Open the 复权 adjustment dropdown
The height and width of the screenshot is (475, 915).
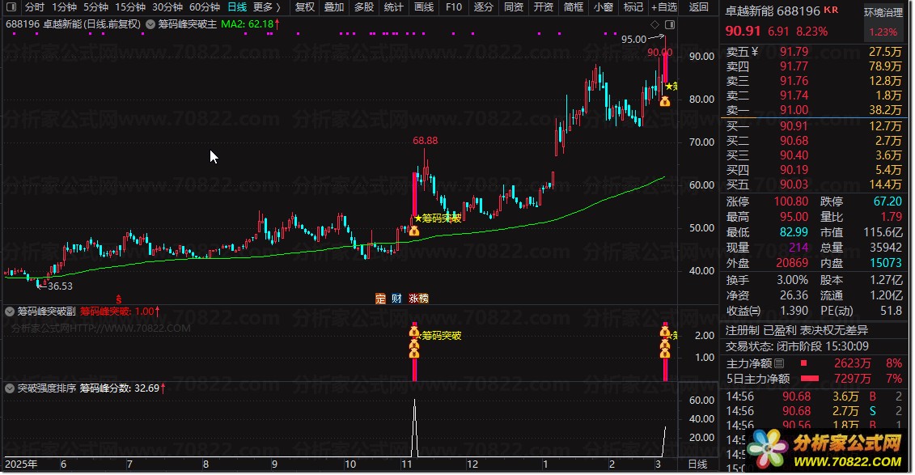(x=305, y=7)
